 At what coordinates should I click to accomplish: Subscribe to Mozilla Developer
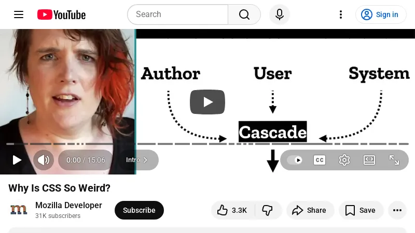[139, 210]
